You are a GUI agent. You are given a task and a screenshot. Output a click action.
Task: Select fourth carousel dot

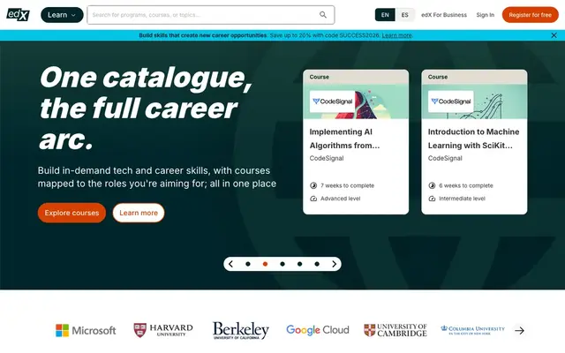click(300, 264)
